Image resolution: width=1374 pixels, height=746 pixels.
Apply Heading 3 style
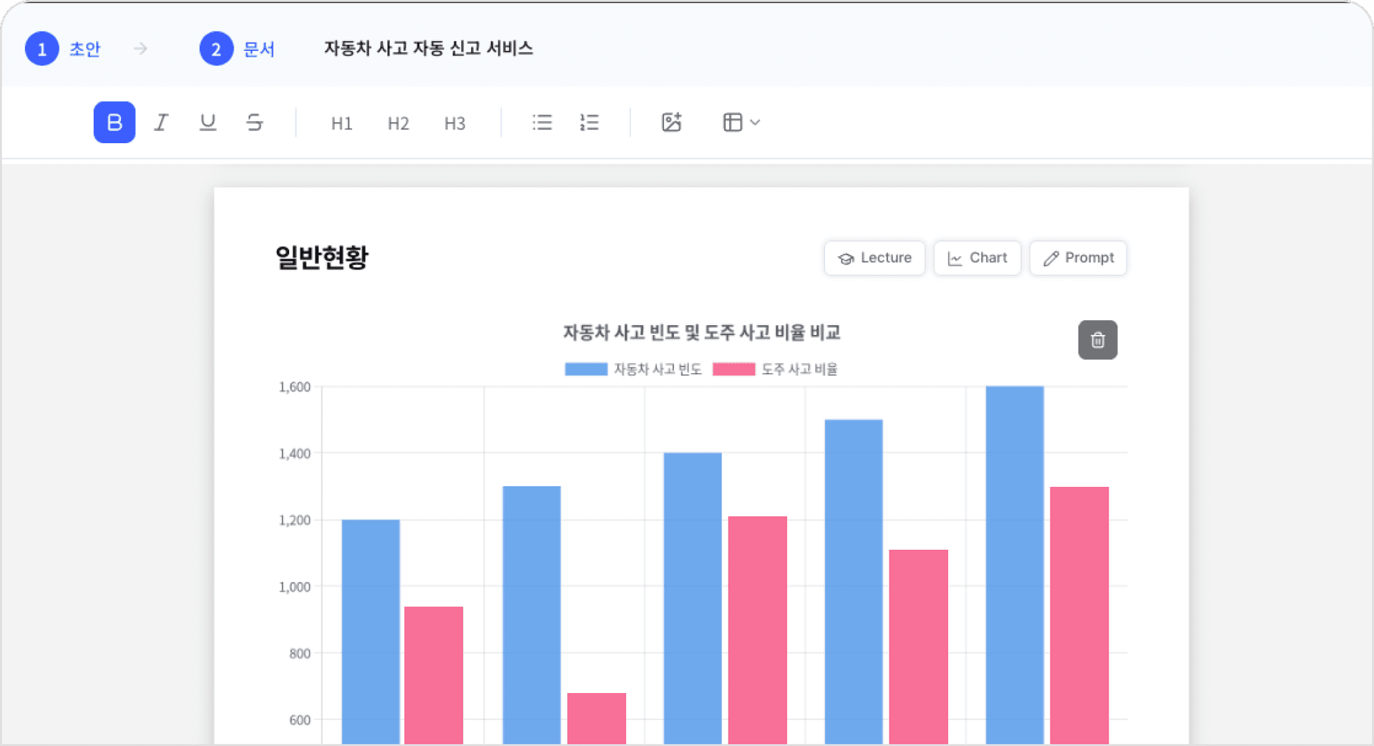point(454,122)
